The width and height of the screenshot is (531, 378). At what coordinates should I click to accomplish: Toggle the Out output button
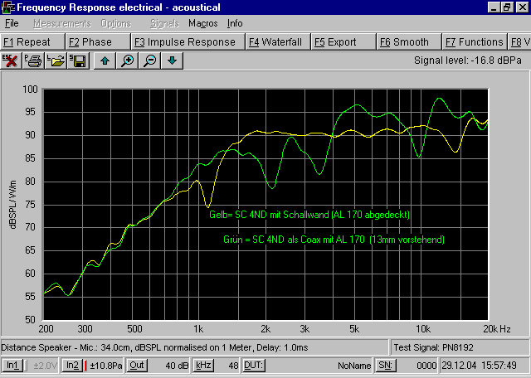pos(137,366)
